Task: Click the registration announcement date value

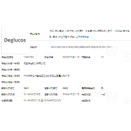Action: 71,94
